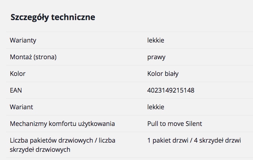Click the word '(strona)' in the Montaż label
The image size is (253, 160).
45,57
